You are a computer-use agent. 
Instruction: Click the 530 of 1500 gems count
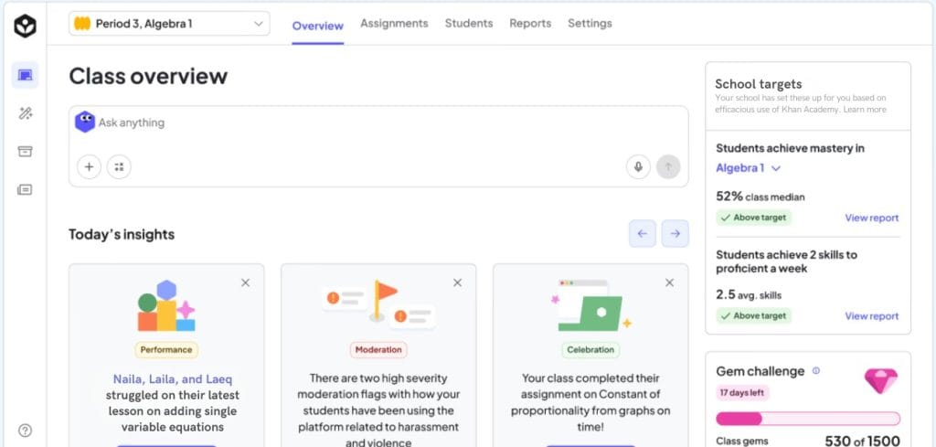862,441
